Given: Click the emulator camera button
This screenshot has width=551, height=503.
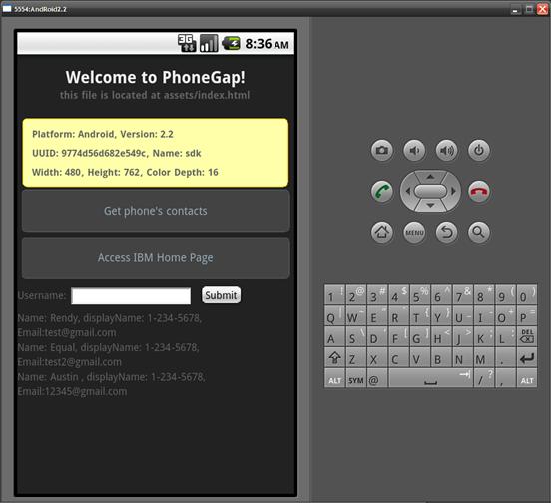Looking at the screenshot, I should pyautogui.click(x=382, y=151).
